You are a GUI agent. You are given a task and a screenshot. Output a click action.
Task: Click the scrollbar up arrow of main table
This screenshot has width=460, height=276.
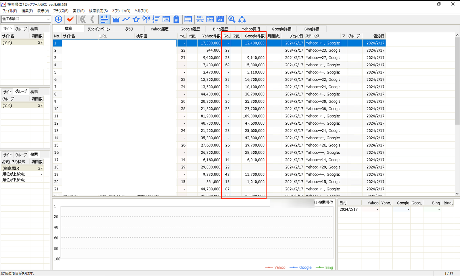457,35
